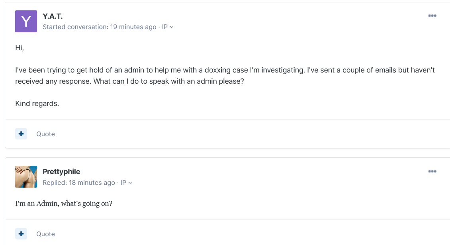Image resolution: width=450 pixels, height=245 pixels.
Task: Click the "Hi," greeting line
Action: (x=20, y=48)
